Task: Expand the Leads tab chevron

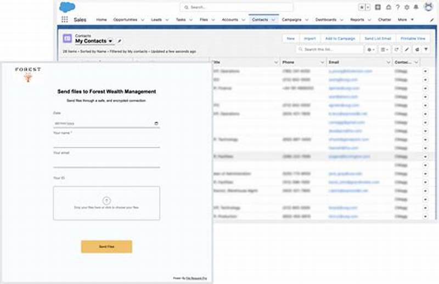Action: 167,20
